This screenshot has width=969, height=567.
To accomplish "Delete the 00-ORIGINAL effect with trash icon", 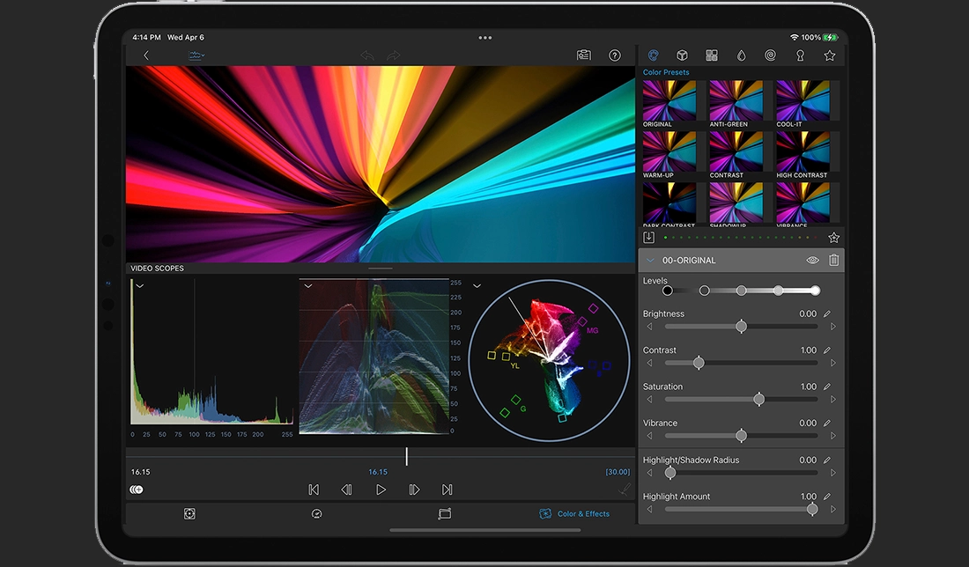I will (833, 261).
